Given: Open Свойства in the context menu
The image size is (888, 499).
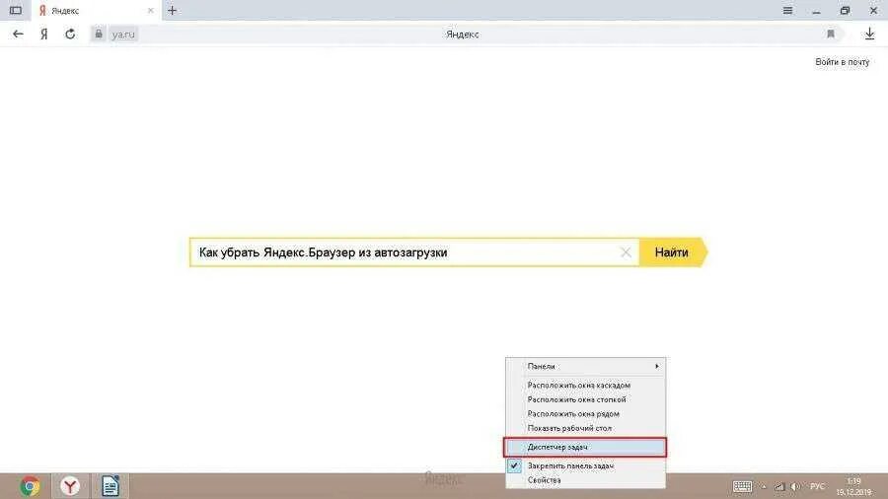Looking at the screenshot, I should (585, 479).
